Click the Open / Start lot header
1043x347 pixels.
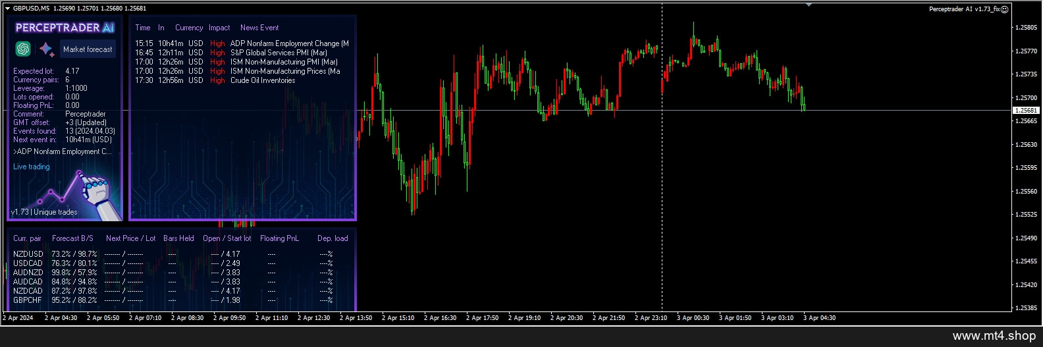[227, 238]
